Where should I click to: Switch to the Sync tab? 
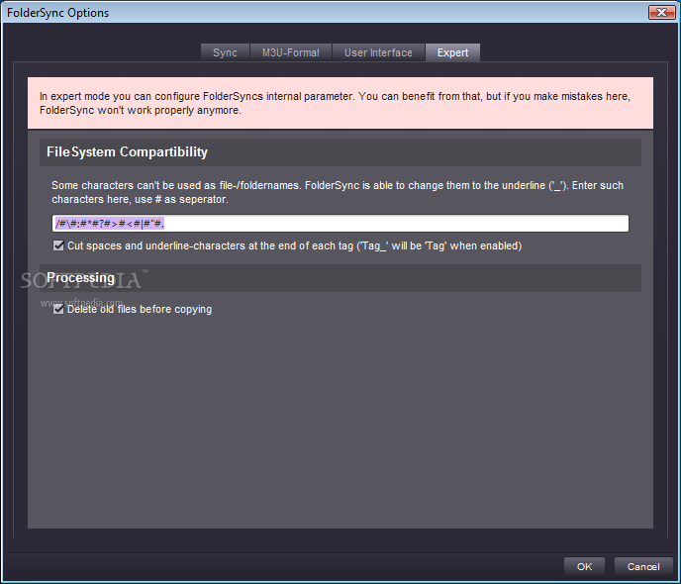click(225, 52)
